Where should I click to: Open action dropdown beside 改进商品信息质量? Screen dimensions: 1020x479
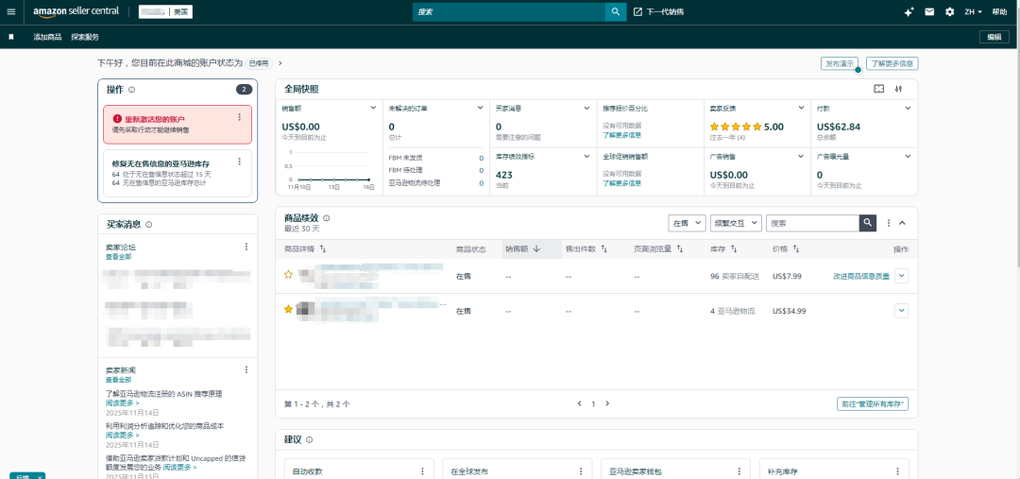[x=902, y=276]
